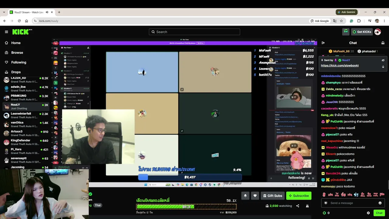Mute the NuuLY Stream tab audio
The width and height of the screenshot is (389, 219).
(47, 12)
